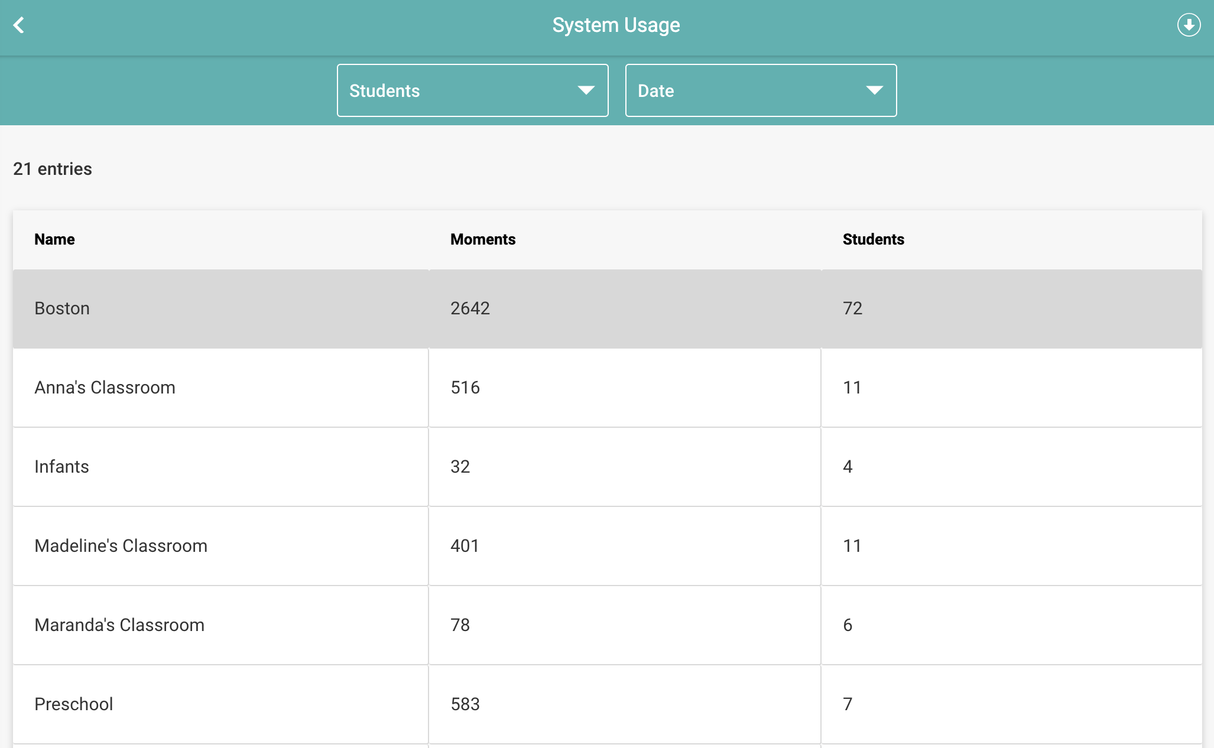This screenshot has width=1214, height=748.
Task: Click the 21 entries label
Action: tap(53, 169)
